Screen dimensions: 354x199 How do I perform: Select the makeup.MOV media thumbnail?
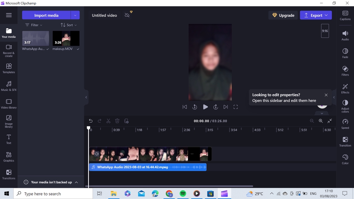point(66,38)
